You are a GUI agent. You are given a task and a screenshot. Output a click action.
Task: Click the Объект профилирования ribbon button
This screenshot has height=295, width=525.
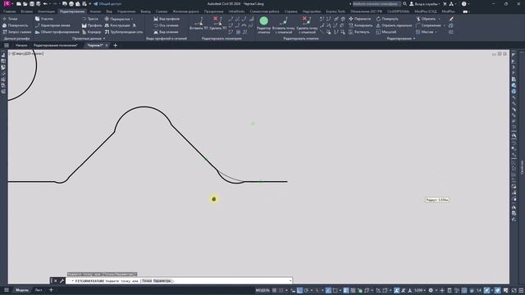[x=57, y=32]
